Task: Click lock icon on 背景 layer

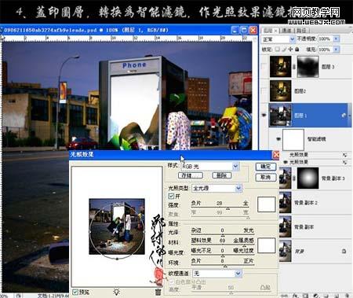Action: coord(344,251)
